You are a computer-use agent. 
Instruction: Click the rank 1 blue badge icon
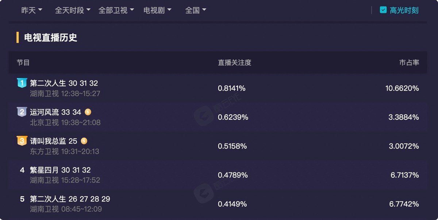(x=22, y=83)
